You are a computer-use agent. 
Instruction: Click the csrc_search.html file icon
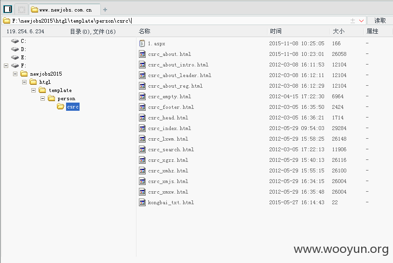click(142, 149)
